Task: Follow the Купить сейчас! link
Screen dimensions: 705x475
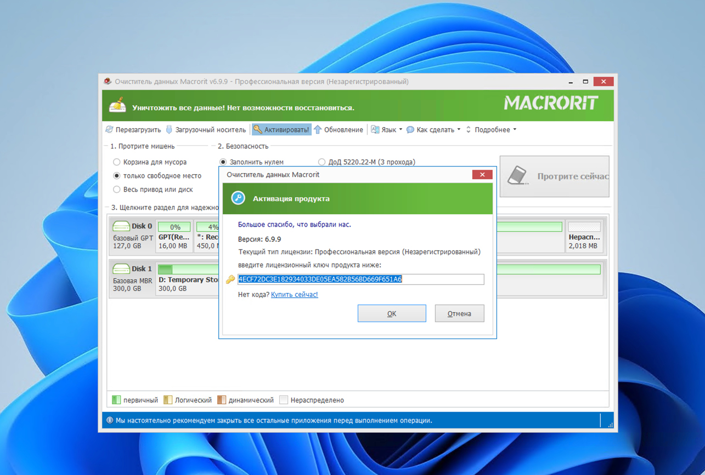Action: point(294,294)
